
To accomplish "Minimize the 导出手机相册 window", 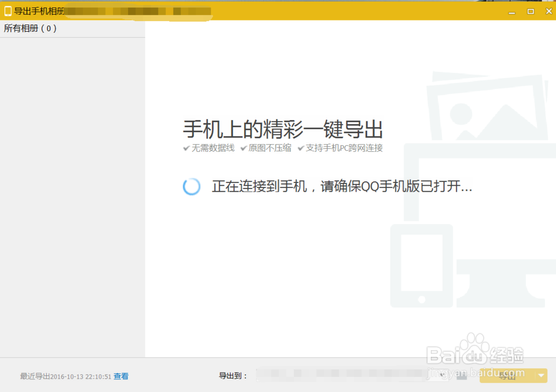I will point(512,12).
